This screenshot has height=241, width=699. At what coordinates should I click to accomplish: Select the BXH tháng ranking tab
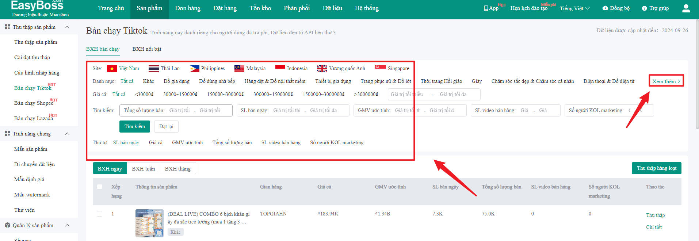(178, 169)
